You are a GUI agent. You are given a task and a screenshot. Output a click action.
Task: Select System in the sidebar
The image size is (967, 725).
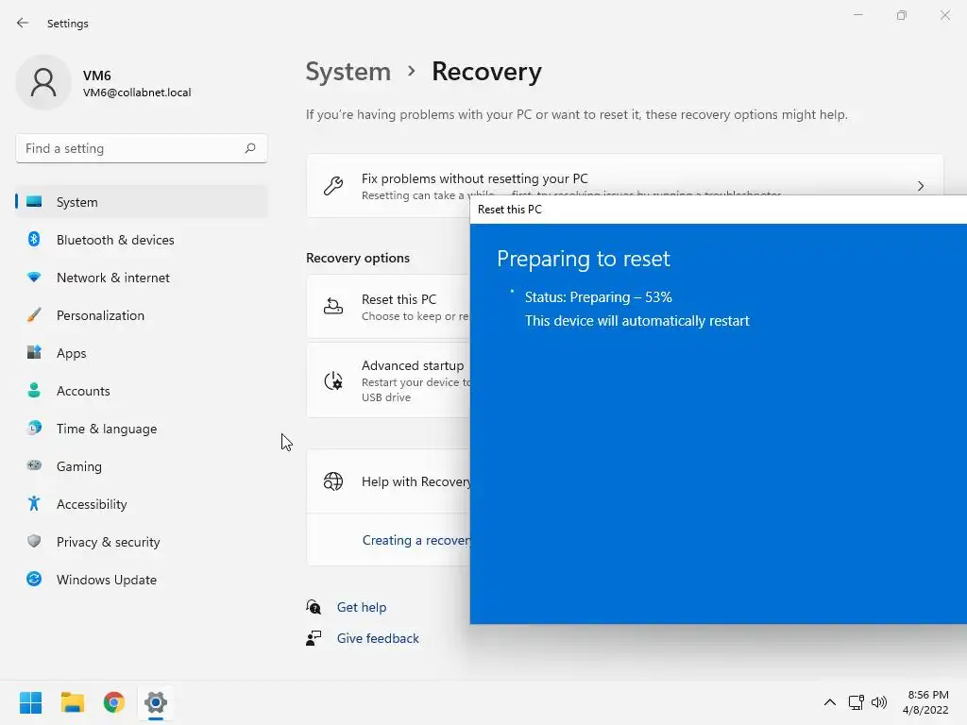(x=142, y=202)
